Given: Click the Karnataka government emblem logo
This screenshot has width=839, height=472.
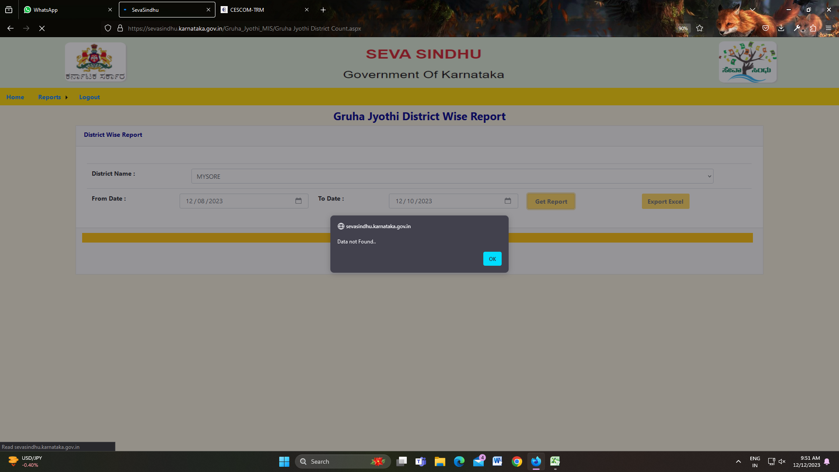Looking at the screenshot, I should (x=95, y=62).
